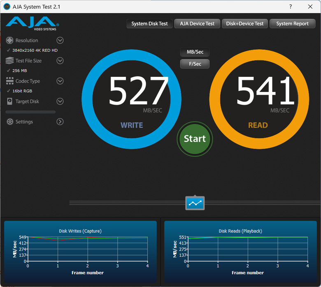Click the Disk Writes (Capture) graph
This screenshot has width=321, height=287.
click(x=80, y=251)
